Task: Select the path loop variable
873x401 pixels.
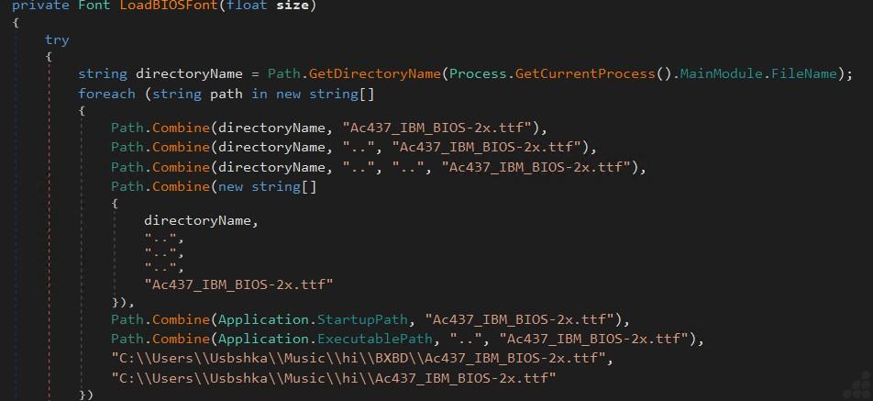Action: tap(226, 94)
